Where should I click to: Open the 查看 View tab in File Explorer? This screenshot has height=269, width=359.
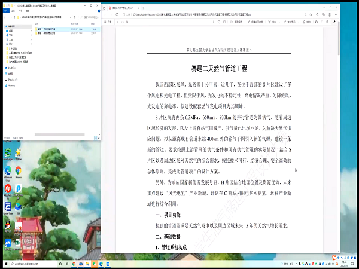coord(28,11)
